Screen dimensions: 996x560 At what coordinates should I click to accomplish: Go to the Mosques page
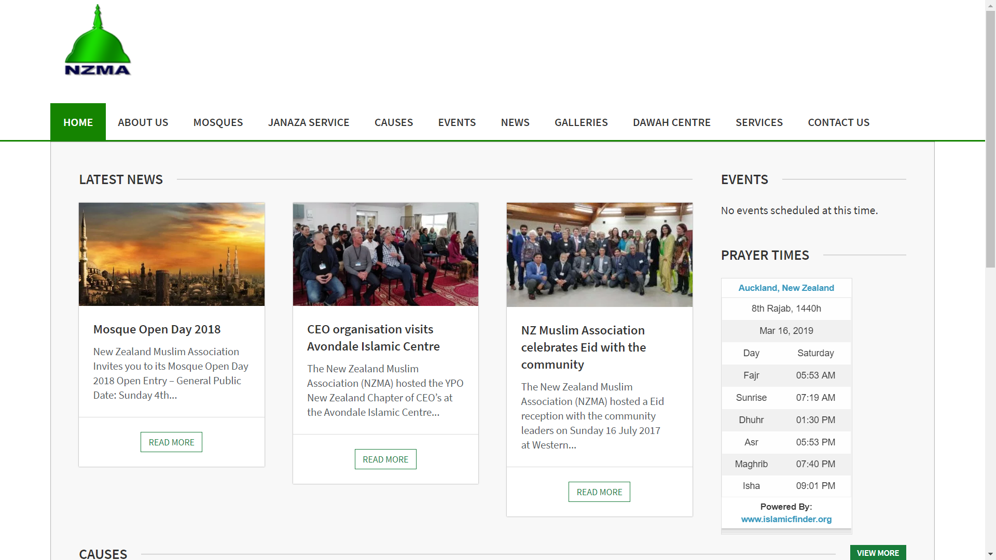coord(218,122)
